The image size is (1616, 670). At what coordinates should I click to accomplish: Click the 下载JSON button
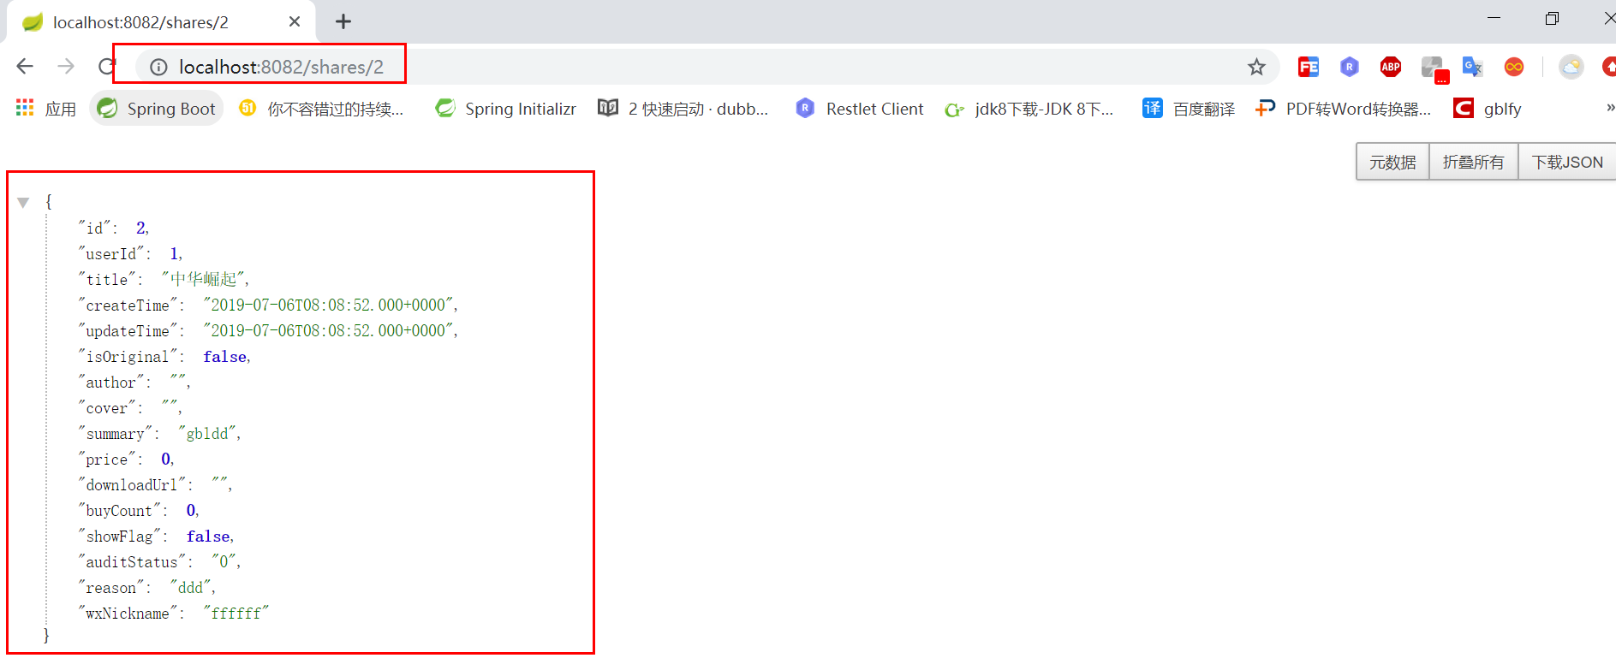pyautogui.click(x=1566, y=162)
